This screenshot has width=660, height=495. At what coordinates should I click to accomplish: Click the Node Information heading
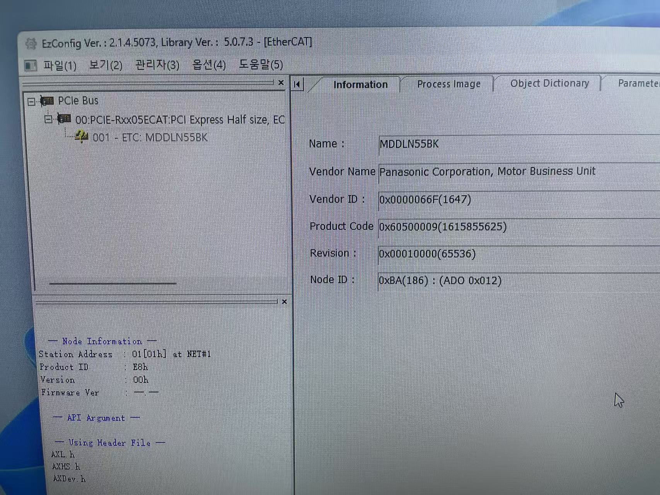pyautogui.click(x=102, y=341)
